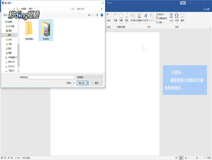Select 视频 in the navigation tree
Image resolution: width=212 pixels, height=160 pixels.
[10, 31]
